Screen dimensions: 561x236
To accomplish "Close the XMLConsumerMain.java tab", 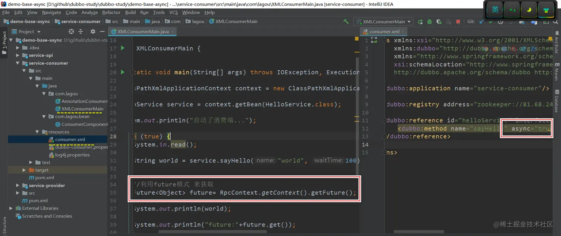I will [x=173, y=32].
